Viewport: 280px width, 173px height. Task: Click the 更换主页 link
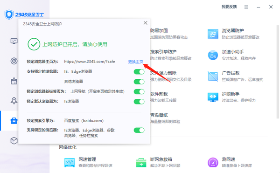click(135, 62)
